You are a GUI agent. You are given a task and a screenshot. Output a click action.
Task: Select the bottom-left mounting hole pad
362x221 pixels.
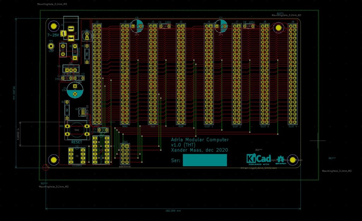click(54, 160)
